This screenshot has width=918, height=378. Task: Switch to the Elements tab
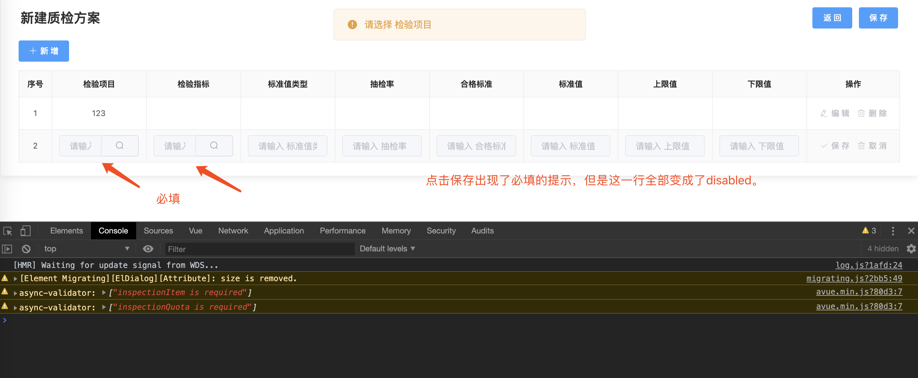pyautogui.click(x=66, y=231)
